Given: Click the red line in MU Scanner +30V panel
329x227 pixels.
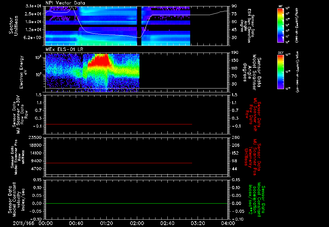Looking at the screenshot, I should pos(119,124).
